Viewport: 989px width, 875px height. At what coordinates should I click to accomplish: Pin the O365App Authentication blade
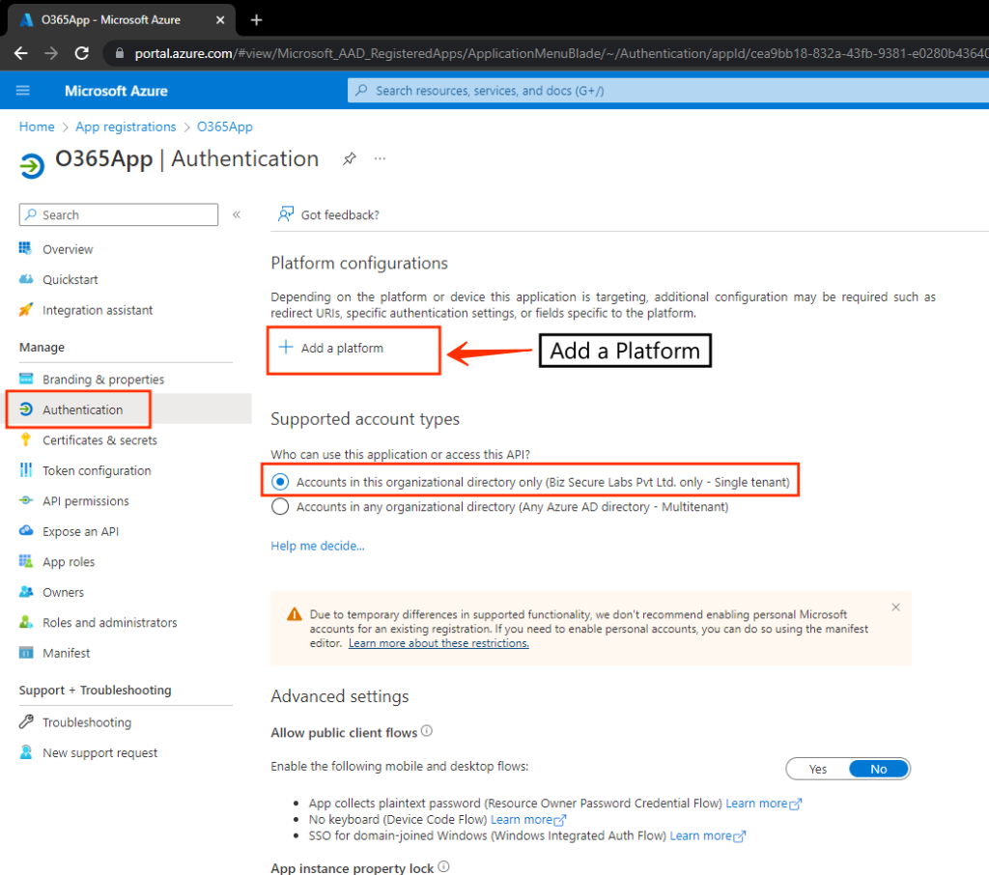click(x=350, y=159)
